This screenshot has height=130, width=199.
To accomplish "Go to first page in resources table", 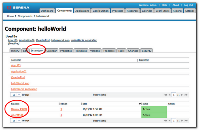I will coord(165,121).
